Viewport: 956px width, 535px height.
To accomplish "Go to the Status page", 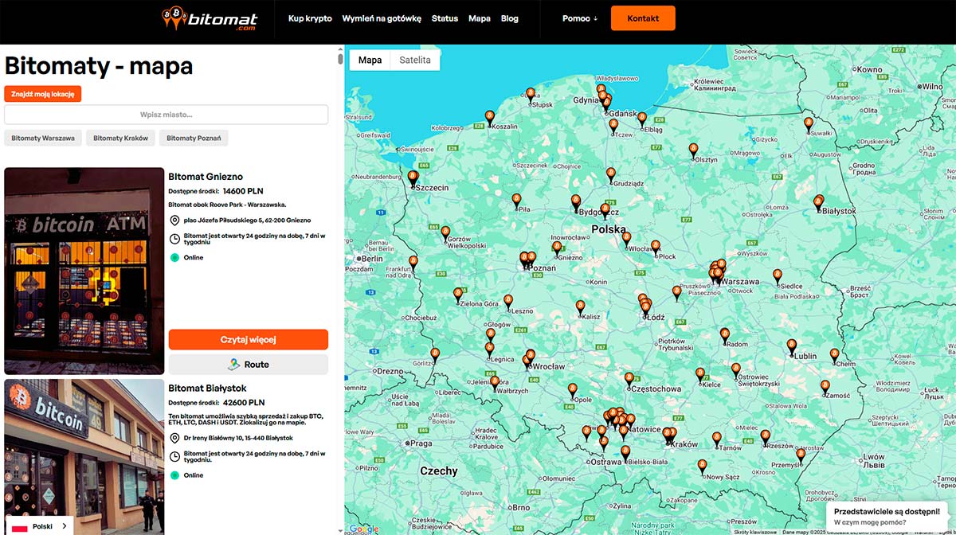I will click(x=445, y=18).
